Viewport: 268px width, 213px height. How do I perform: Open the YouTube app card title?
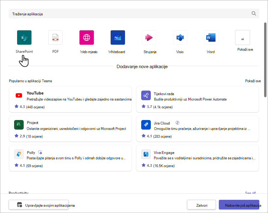coord(35,93)
